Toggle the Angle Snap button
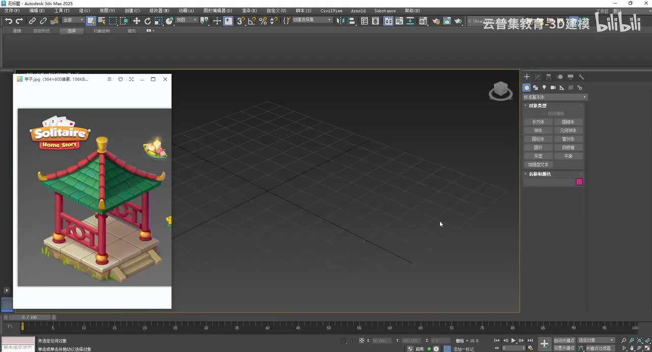This screenshot has width=652, height=352. coord(252,21)
